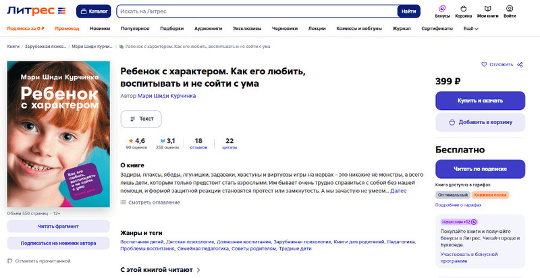This screenshot has height=278, width=540.
Task: Open the 'Советы родителям' tag
Action: point(254,248)
